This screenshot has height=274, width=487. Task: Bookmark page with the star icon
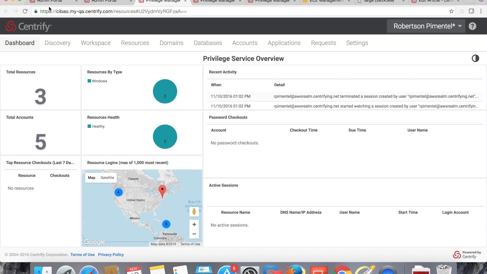(x=451, y=11)
